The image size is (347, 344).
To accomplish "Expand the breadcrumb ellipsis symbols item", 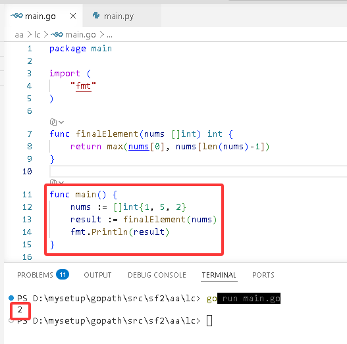I will click(x=109, y=35).
